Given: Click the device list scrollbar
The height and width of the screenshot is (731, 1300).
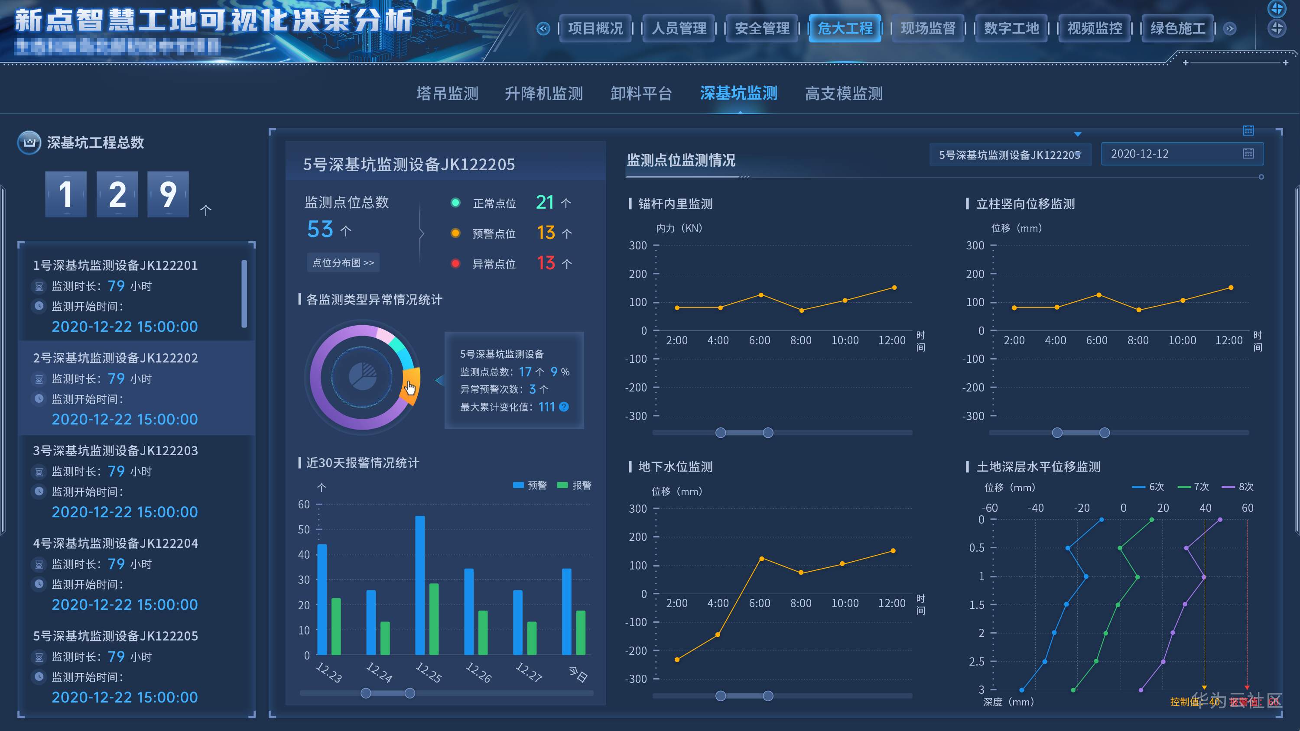Looking at the screenshot, I should click(x=244, y=294).
